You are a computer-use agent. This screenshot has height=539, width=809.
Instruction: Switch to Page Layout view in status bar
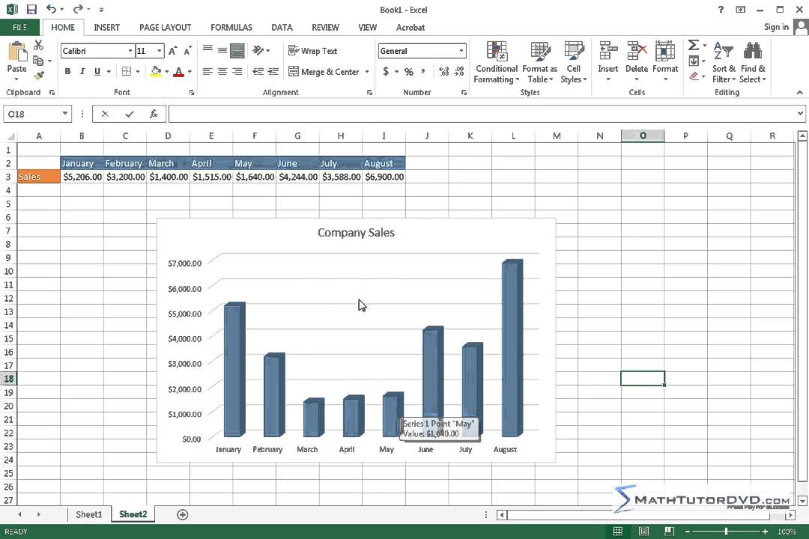point(644,532)
